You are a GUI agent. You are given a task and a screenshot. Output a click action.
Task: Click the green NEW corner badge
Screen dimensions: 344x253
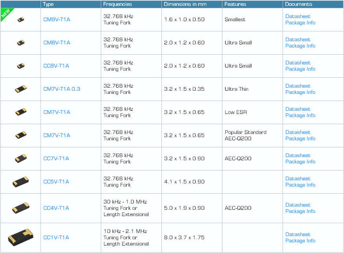(6, 13)
